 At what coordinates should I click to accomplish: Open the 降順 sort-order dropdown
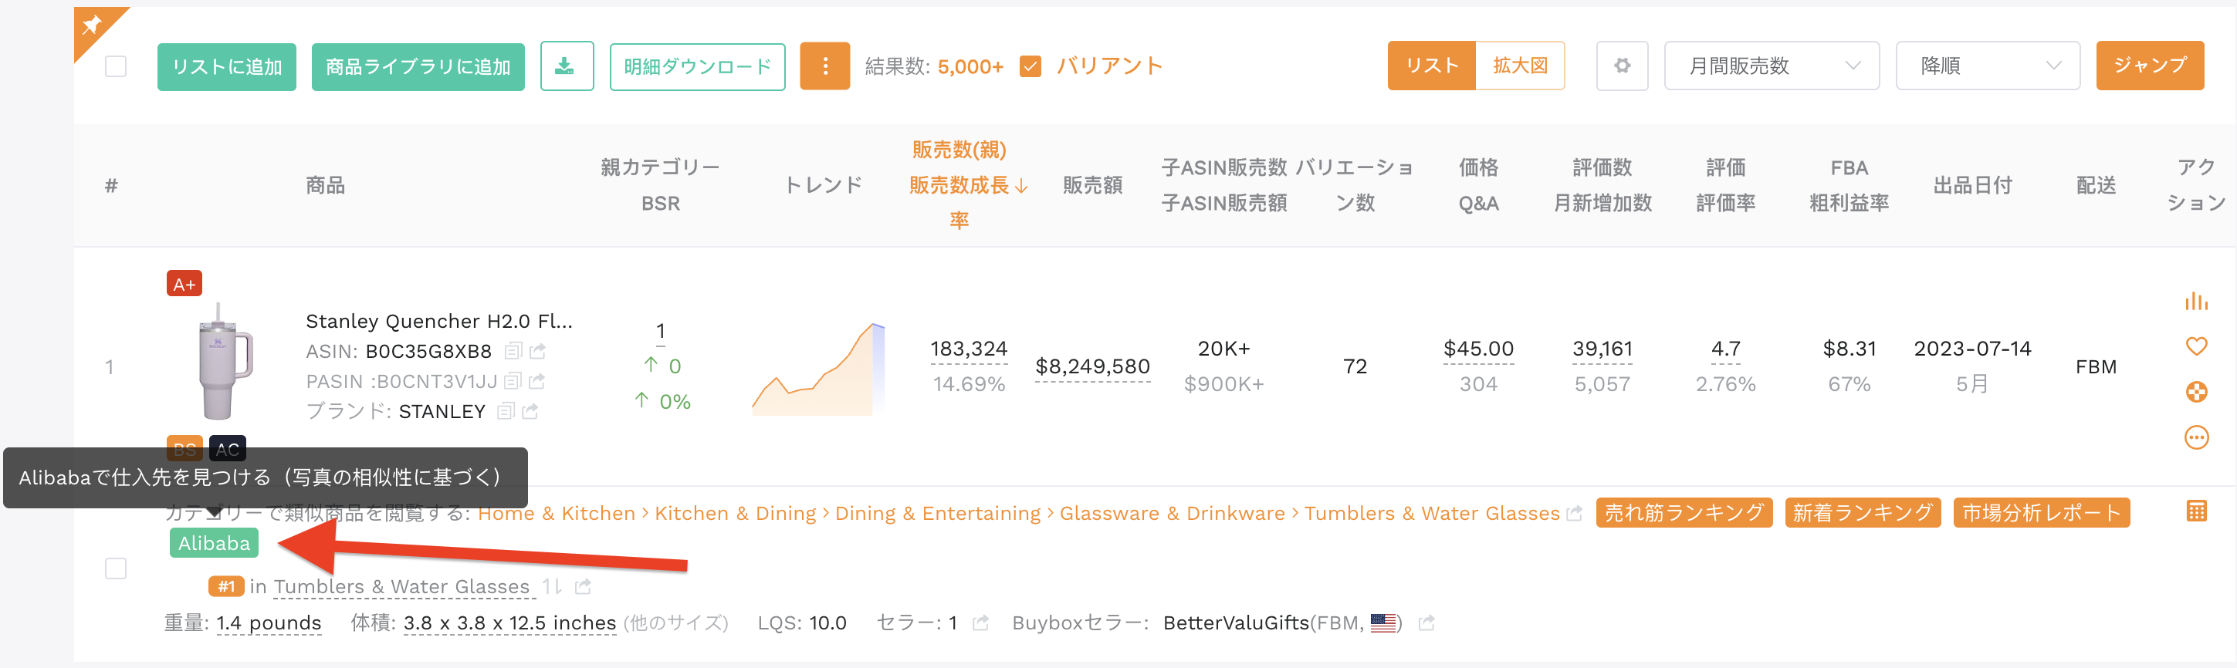pyautogui.click(x=1987, y=66)
